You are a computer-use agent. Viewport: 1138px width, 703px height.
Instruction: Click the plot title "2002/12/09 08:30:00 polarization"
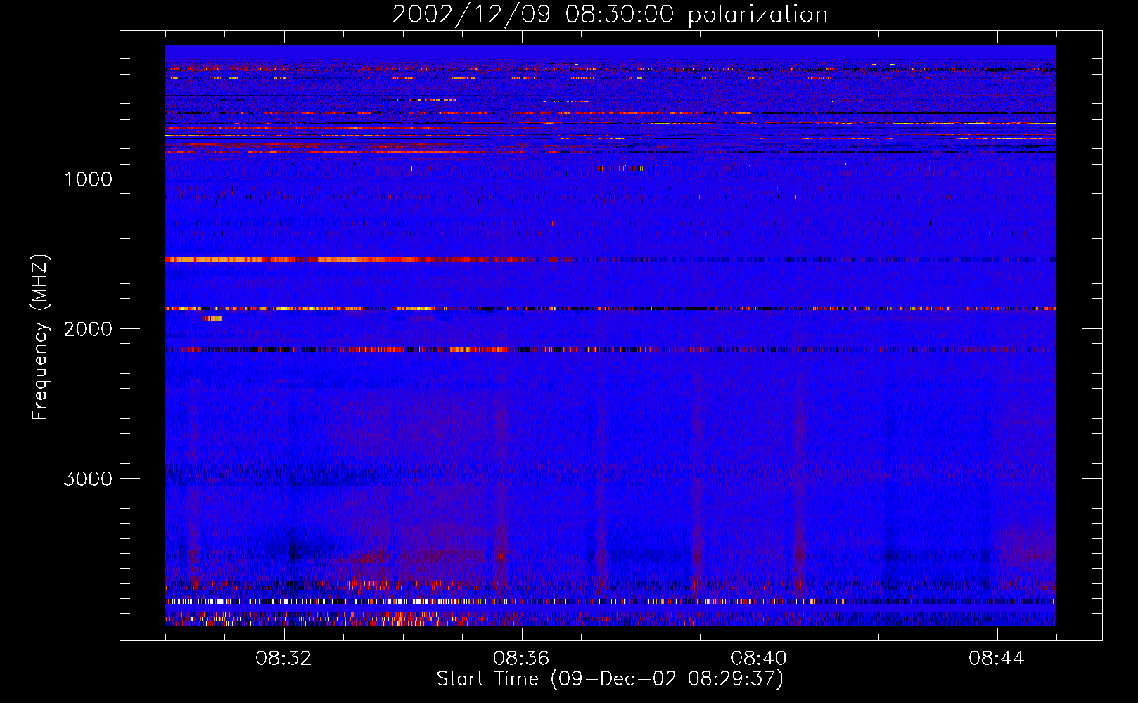point(610,15)
